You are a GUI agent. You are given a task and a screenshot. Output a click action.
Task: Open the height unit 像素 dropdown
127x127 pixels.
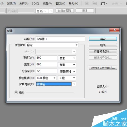coord(67,65)
